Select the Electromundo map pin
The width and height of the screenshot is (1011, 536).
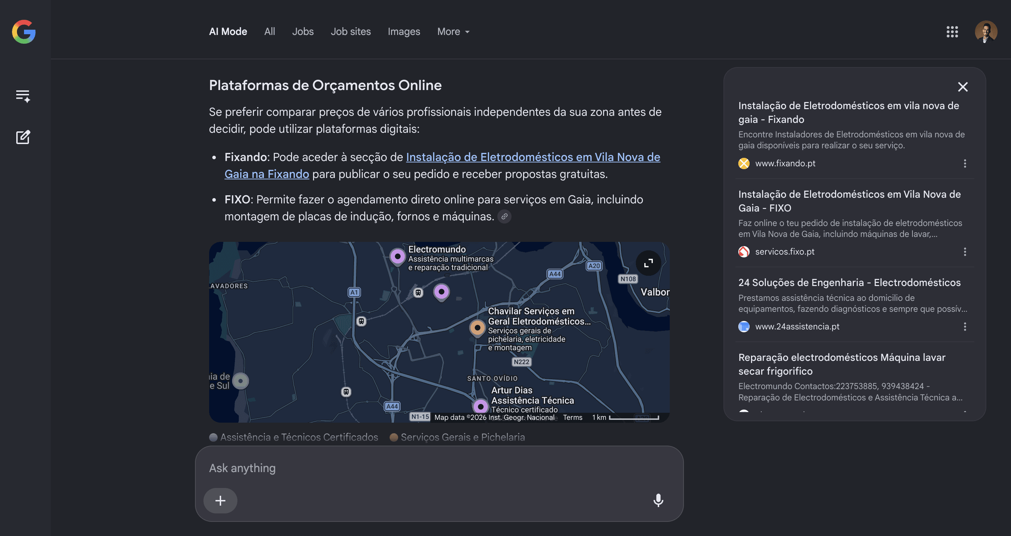point(397,257)
